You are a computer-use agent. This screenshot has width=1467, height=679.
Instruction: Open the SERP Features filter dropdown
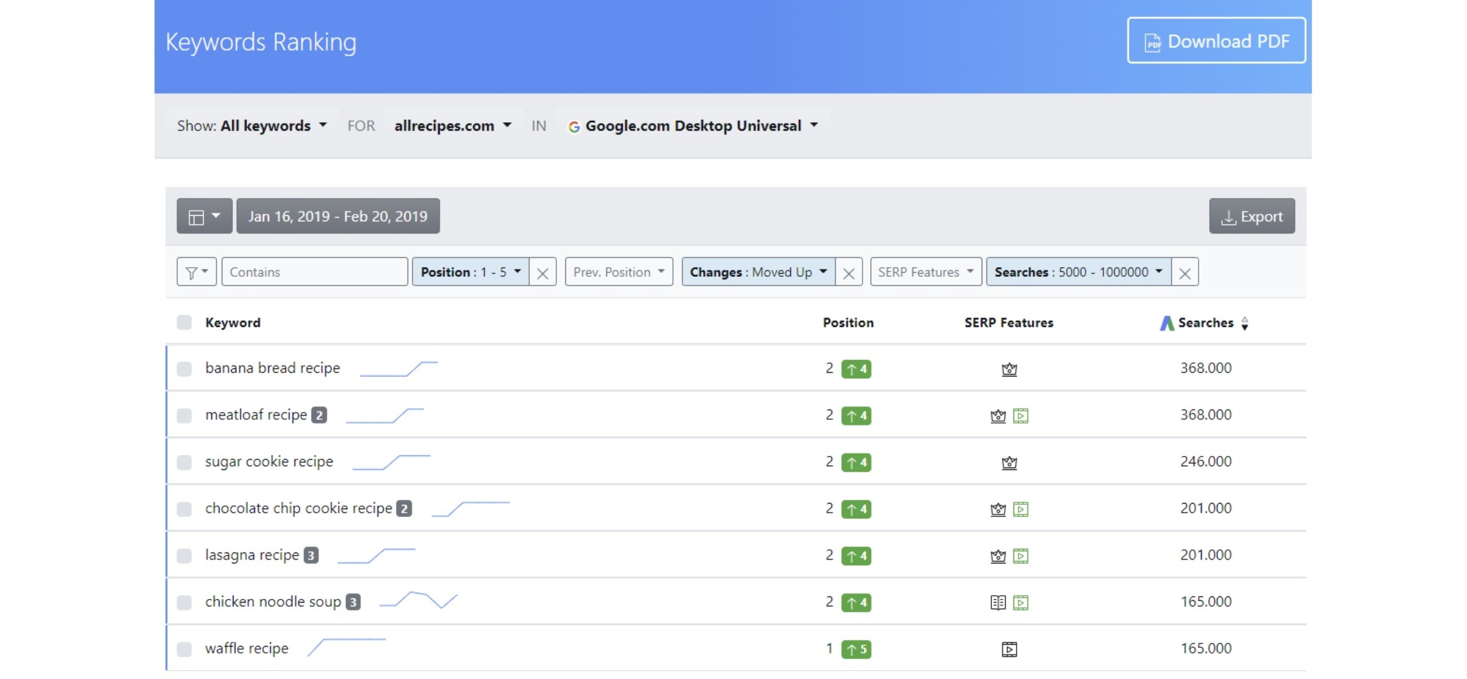926,272
